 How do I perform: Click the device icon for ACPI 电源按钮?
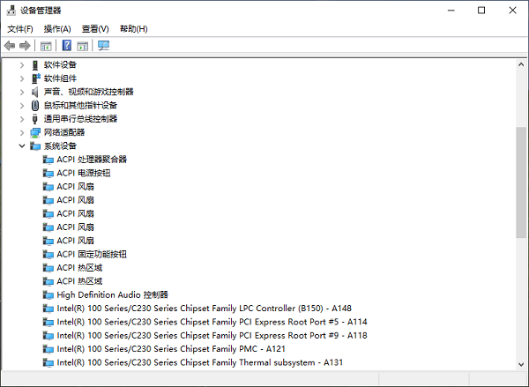pos(48,173)
